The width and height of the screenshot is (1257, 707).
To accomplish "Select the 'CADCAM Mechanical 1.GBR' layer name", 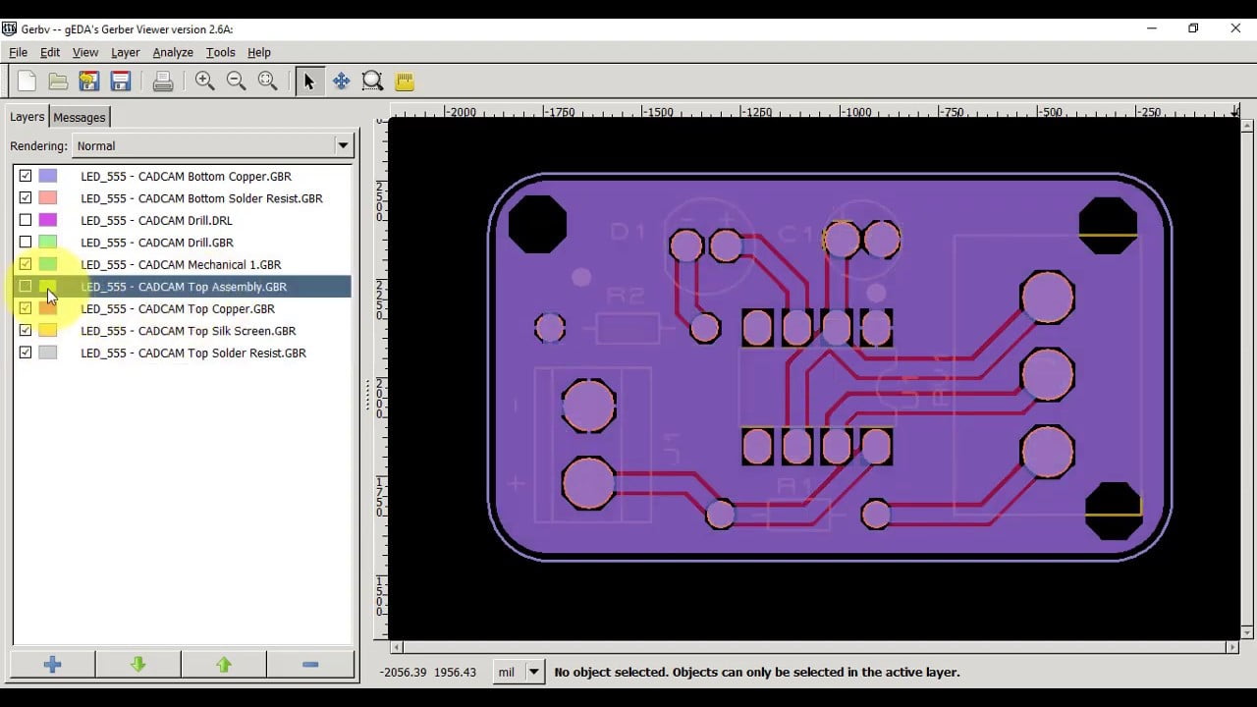I will pyautogui.click(x=181, y=265).
